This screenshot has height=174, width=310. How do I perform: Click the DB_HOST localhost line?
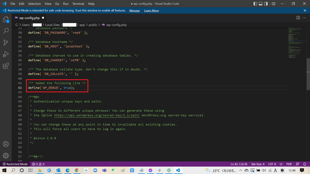(59, 46)
